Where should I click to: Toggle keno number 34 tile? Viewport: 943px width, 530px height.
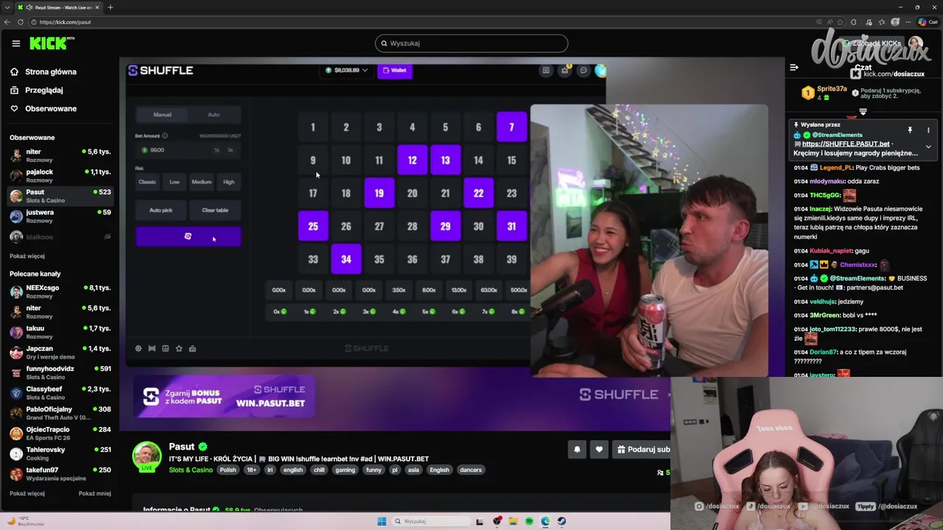tap(346, 259)
